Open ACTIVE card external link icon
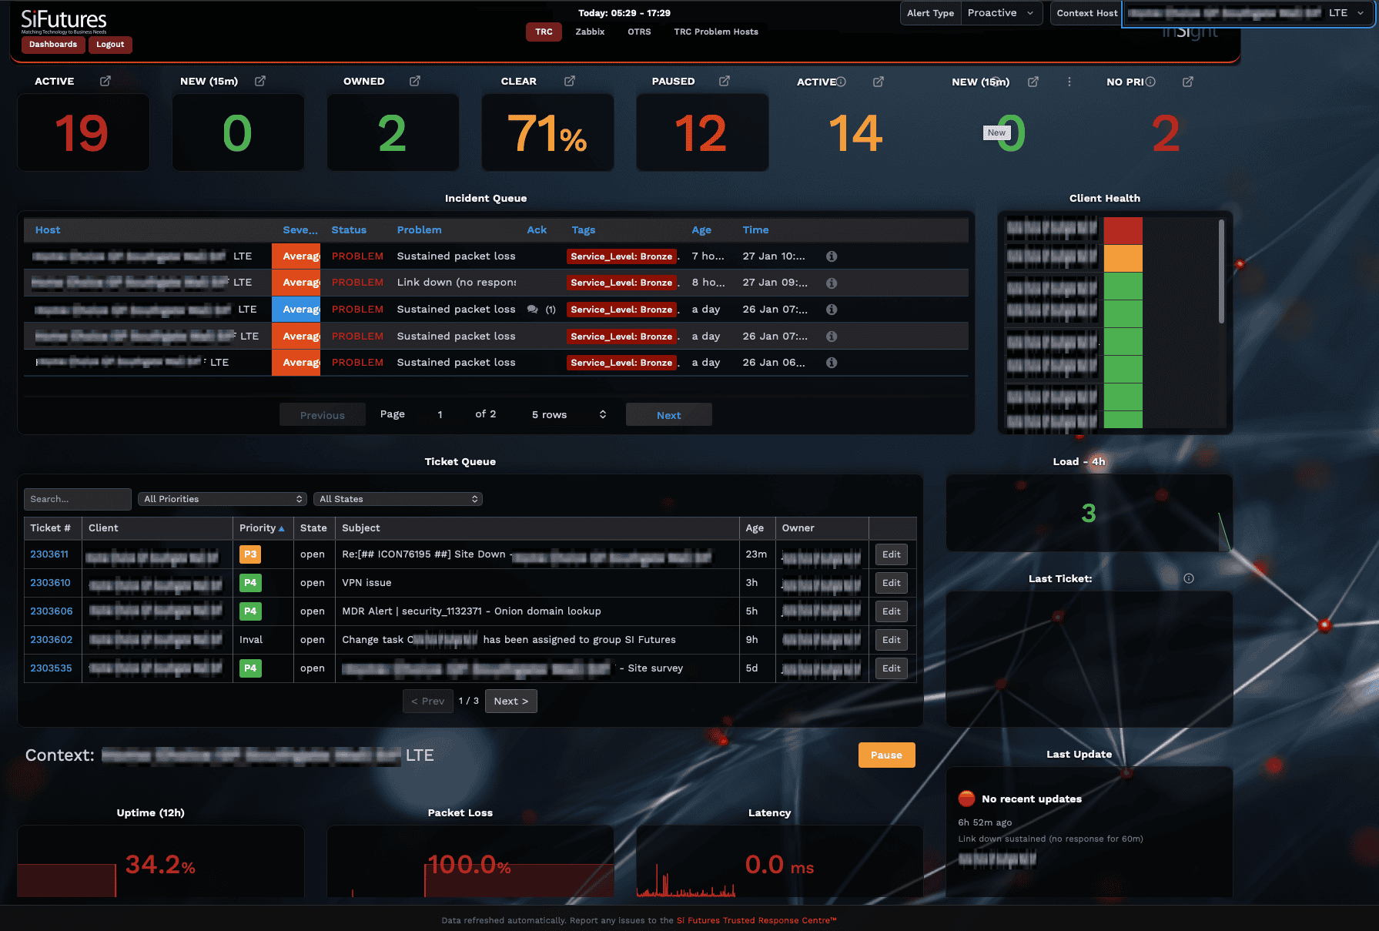This screenshot has width=1379, height=931. (x=105, y=81)
